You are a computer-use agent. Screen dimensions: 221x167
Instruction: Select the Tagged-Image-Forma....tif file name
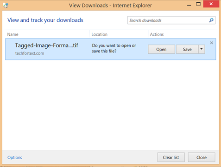[x=46, y=45]
